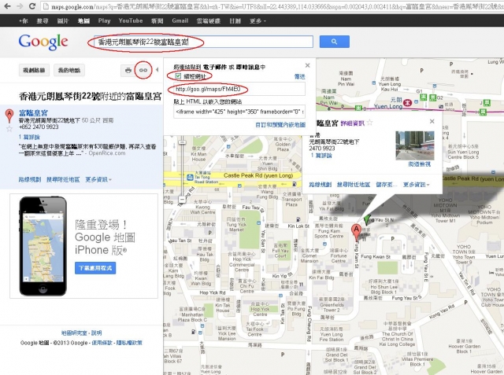Viewport: 504px width, 375px height.
Task: Open Gmail from the top bar
Action: coord(180,20)
